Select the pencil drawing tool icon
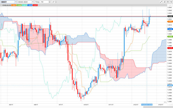Viewport: 173px width, 108px height. point(161,2)
